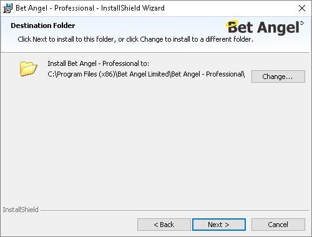Click the word 'Professional' in the window title
The image size is (312, 237).
74,8
